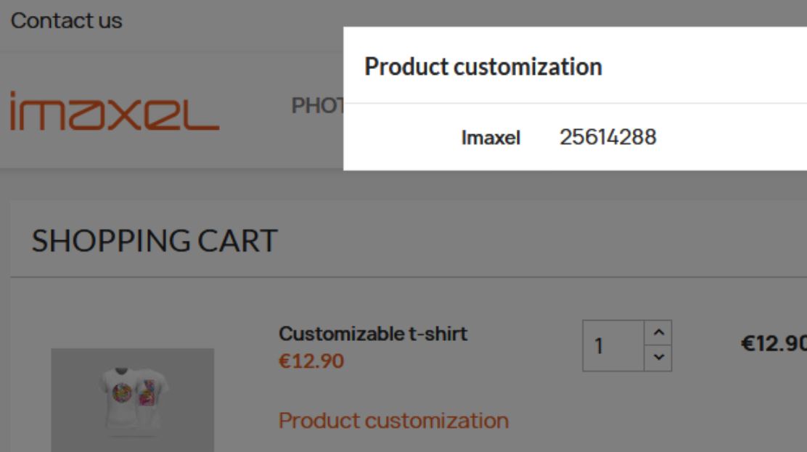Decrease quantity with the down arrow
This screenshot has height=452, width=807.
point(658,358)
